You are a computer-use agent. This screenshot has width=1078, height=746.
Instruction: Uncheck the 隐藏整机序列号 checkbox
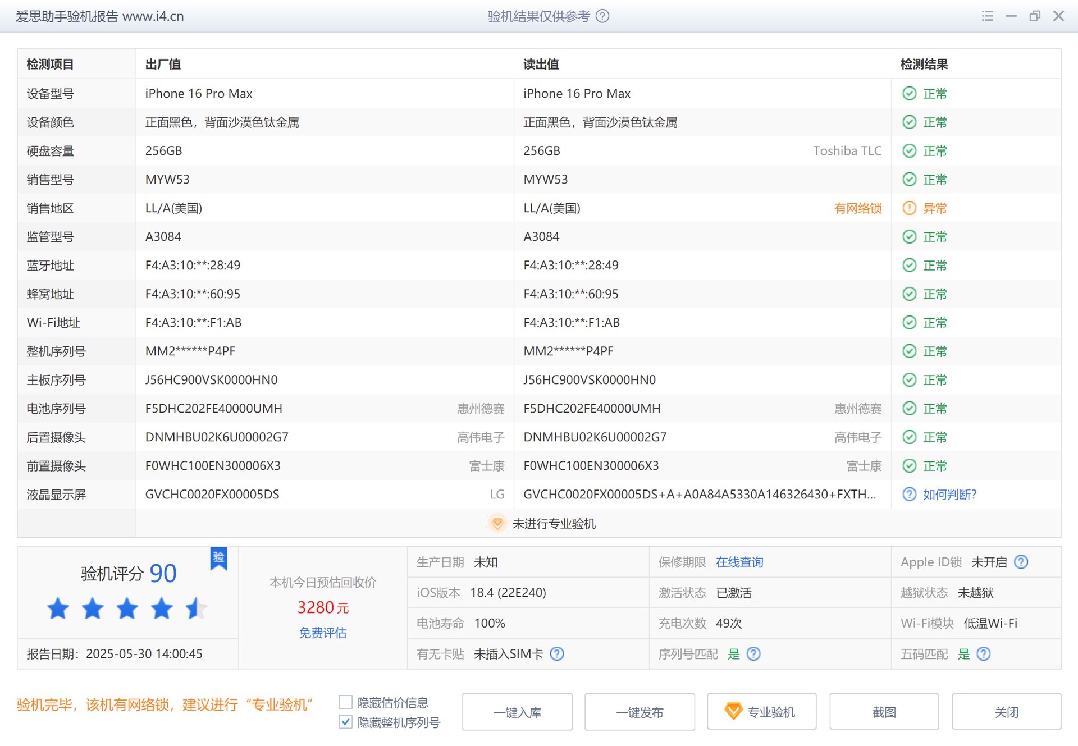point(346,722)
